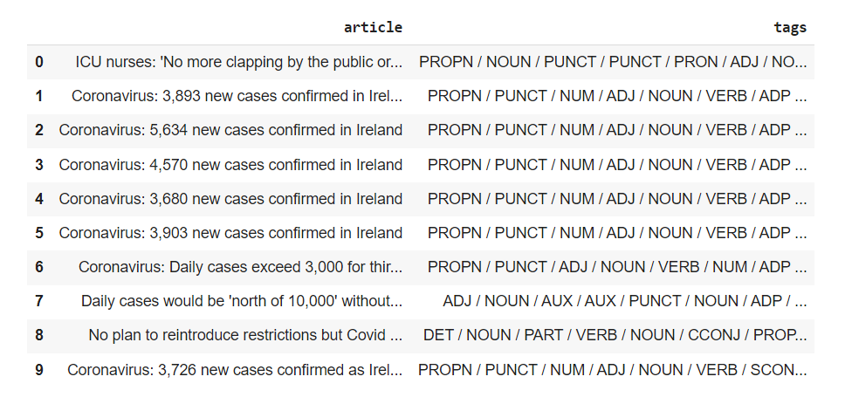
Task: Click the 3,680 new cases article cell
Action: pyautogui.click(x=230, y=198)
